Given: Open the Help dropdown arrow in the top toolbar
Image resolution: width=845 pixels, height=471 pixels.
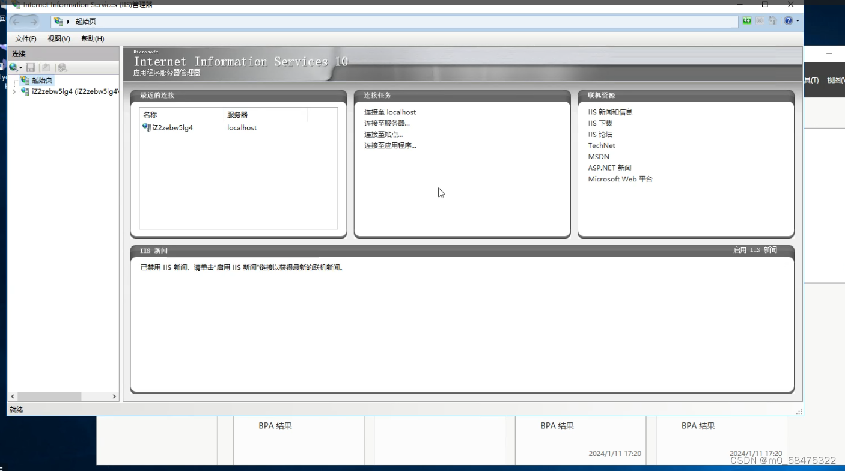Looking at the screenshot, I should pyautogui.click(x=798, y=21).
